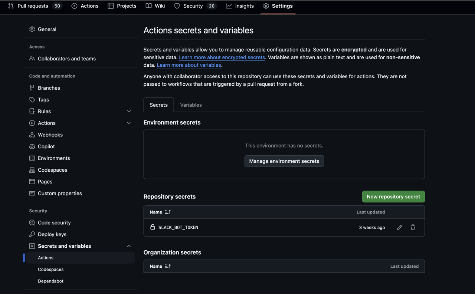The height and width of the screenshot is (294, 475).
Task: Click the Branches git-branch icon
Action: pyautogui.click(x=32, y=88)
